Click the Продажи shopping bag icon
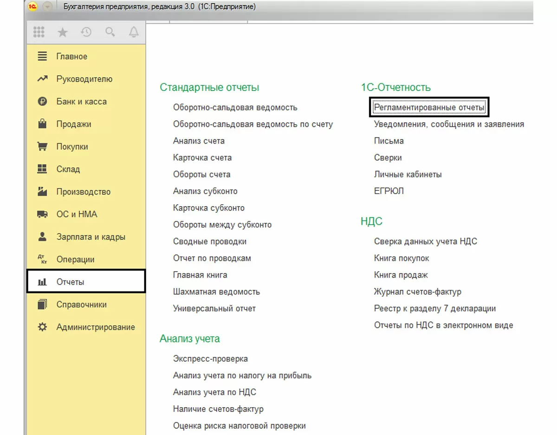This screenshot has width=557, height=435. click(42, 123)
